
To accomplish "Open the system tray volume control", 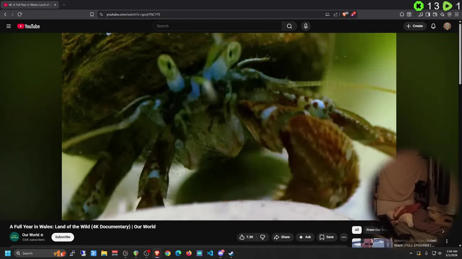I will (x=439, y=253).
